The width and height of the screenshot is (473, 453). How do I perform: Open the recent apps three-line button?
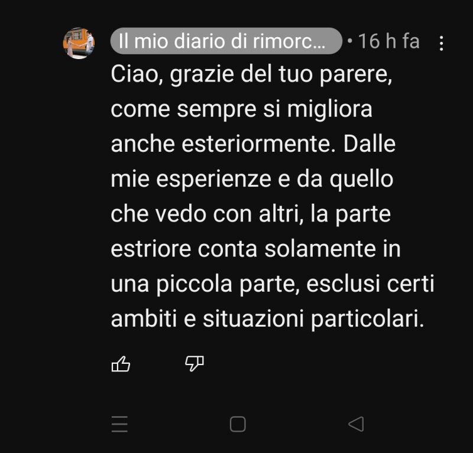pos(119,425)
